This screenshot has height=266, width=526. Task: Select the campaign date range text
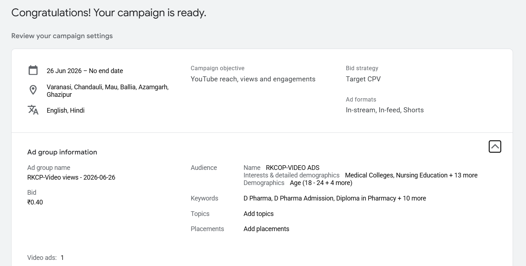(x=85, y=71)
